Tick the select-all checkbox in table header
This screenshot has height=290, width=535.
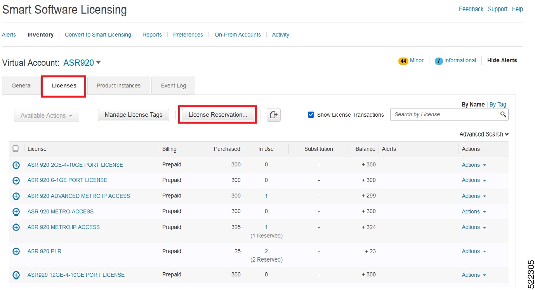(16, 148)
